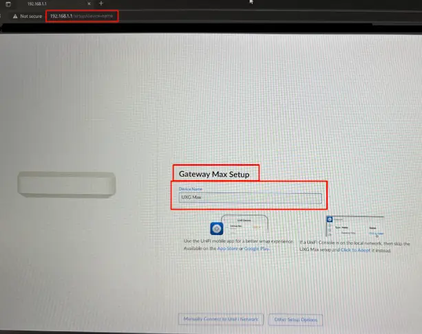The width and height of the screenshot is (422, 334).
Task: Click the tab overview icon
Action: (x=8, y=4)
